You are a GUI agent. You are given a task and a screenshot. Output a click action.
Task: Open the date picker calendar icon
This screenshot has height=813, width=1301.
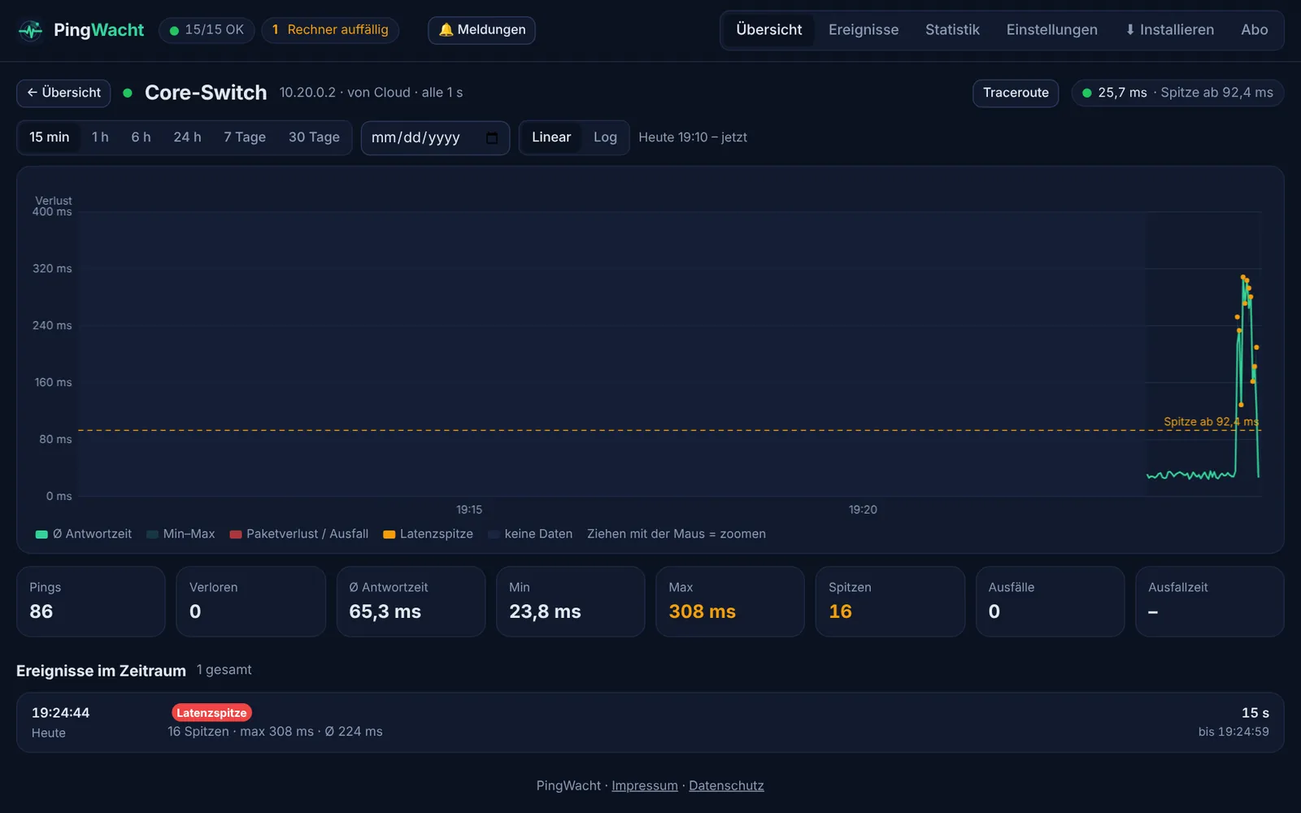[492, 137]
